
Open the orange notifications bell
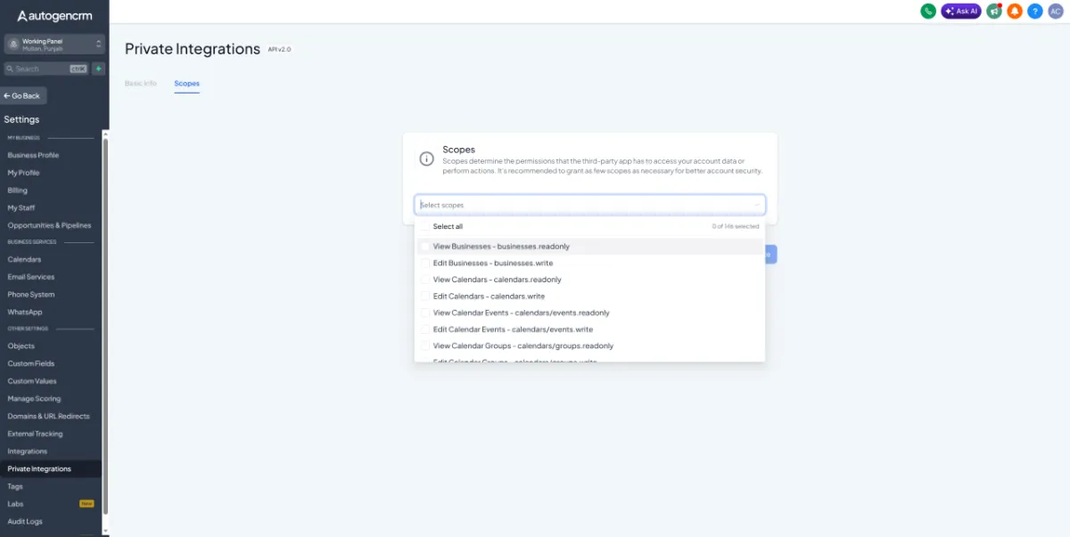pyautogui.click(x=1014, y=12)
